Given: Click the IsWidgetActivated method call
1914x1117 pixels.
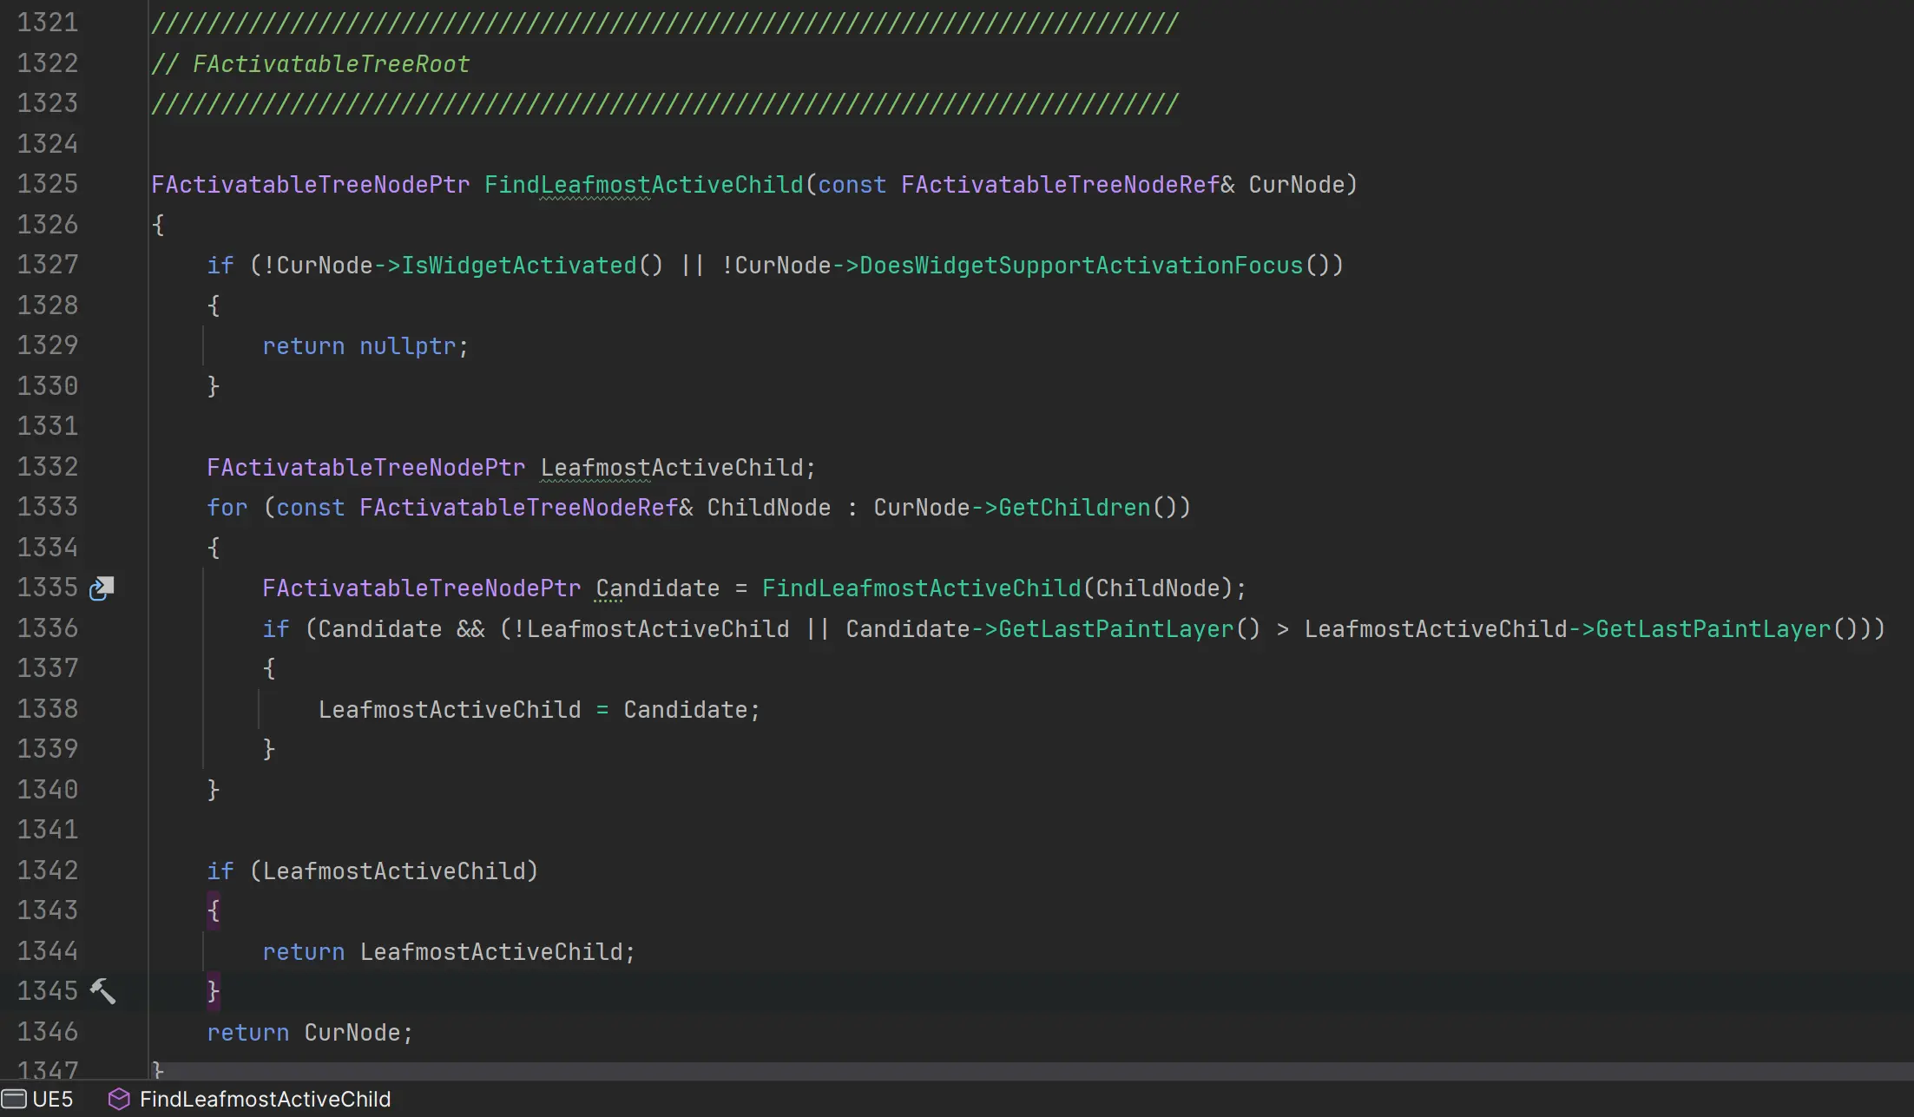Looking at the screenshot, I should pyautogui.click(x=519, y=266).
